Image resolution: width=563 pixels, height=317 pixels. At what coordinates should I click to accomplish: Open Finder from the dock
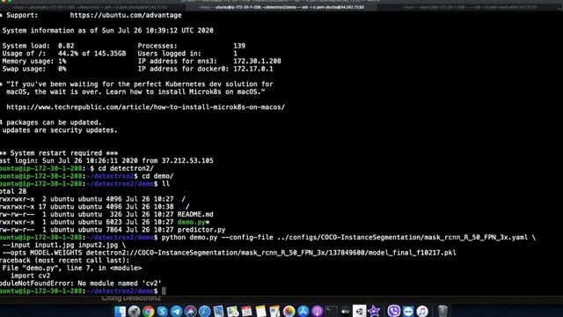coord(120,311)
